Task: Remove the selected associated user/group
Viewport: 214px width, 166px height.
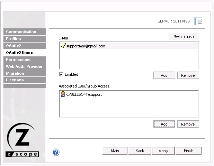Action: [x=188, y=124]
